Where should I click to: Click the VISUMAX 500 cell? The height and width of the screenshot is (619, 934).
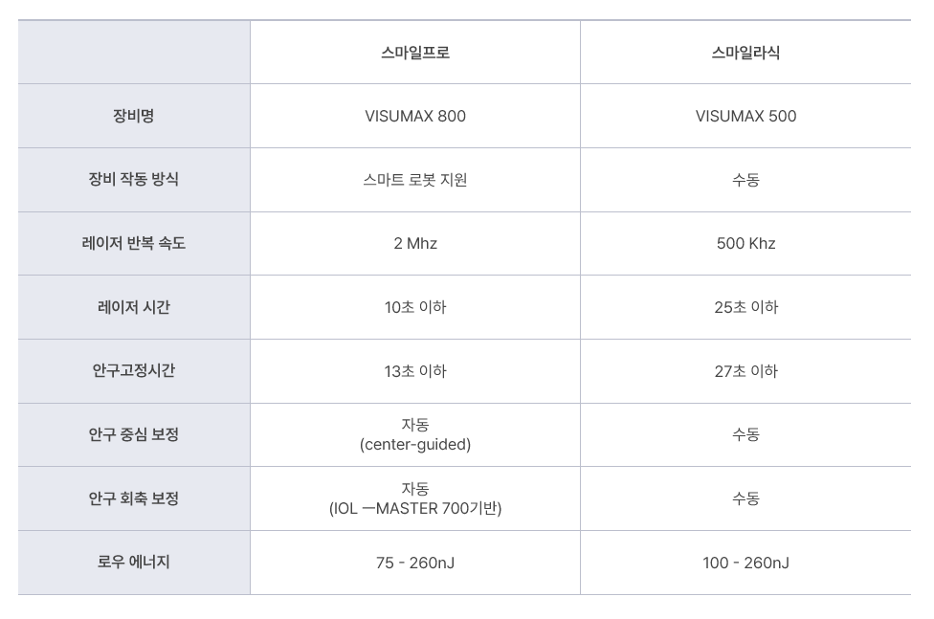coord(745,116)
